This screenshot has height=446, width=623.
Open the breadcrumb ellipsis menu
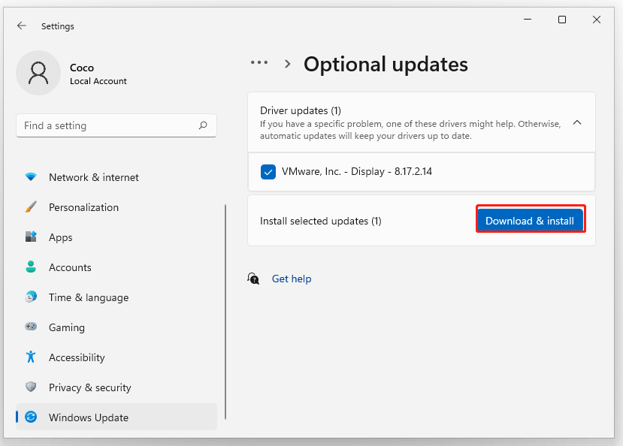coord(259,64)
